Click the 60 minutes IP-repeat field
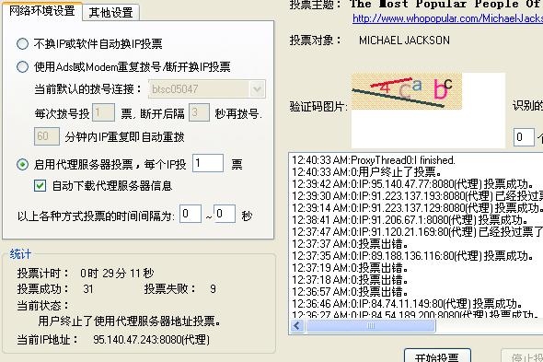The image size is (543, 362). (x=47, y=136)
